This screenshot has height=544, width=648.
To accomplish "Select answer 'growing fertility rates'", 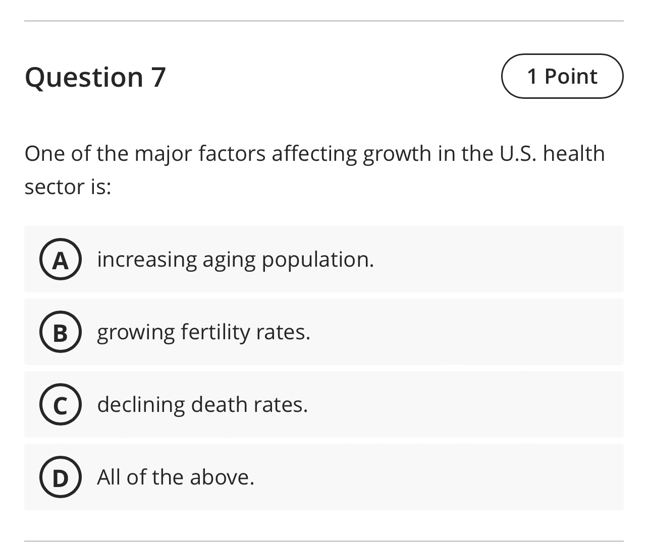I will [203, 332].
